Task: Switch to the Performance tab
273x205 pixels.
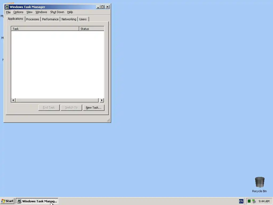Action: [x=50, y=19]
